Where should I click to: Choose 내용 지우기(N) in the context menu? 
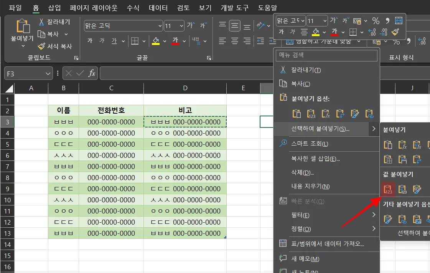[x=326, y=186]
